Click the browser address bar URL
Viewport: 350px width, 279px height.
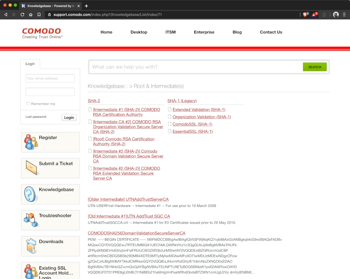coord(107,14)
